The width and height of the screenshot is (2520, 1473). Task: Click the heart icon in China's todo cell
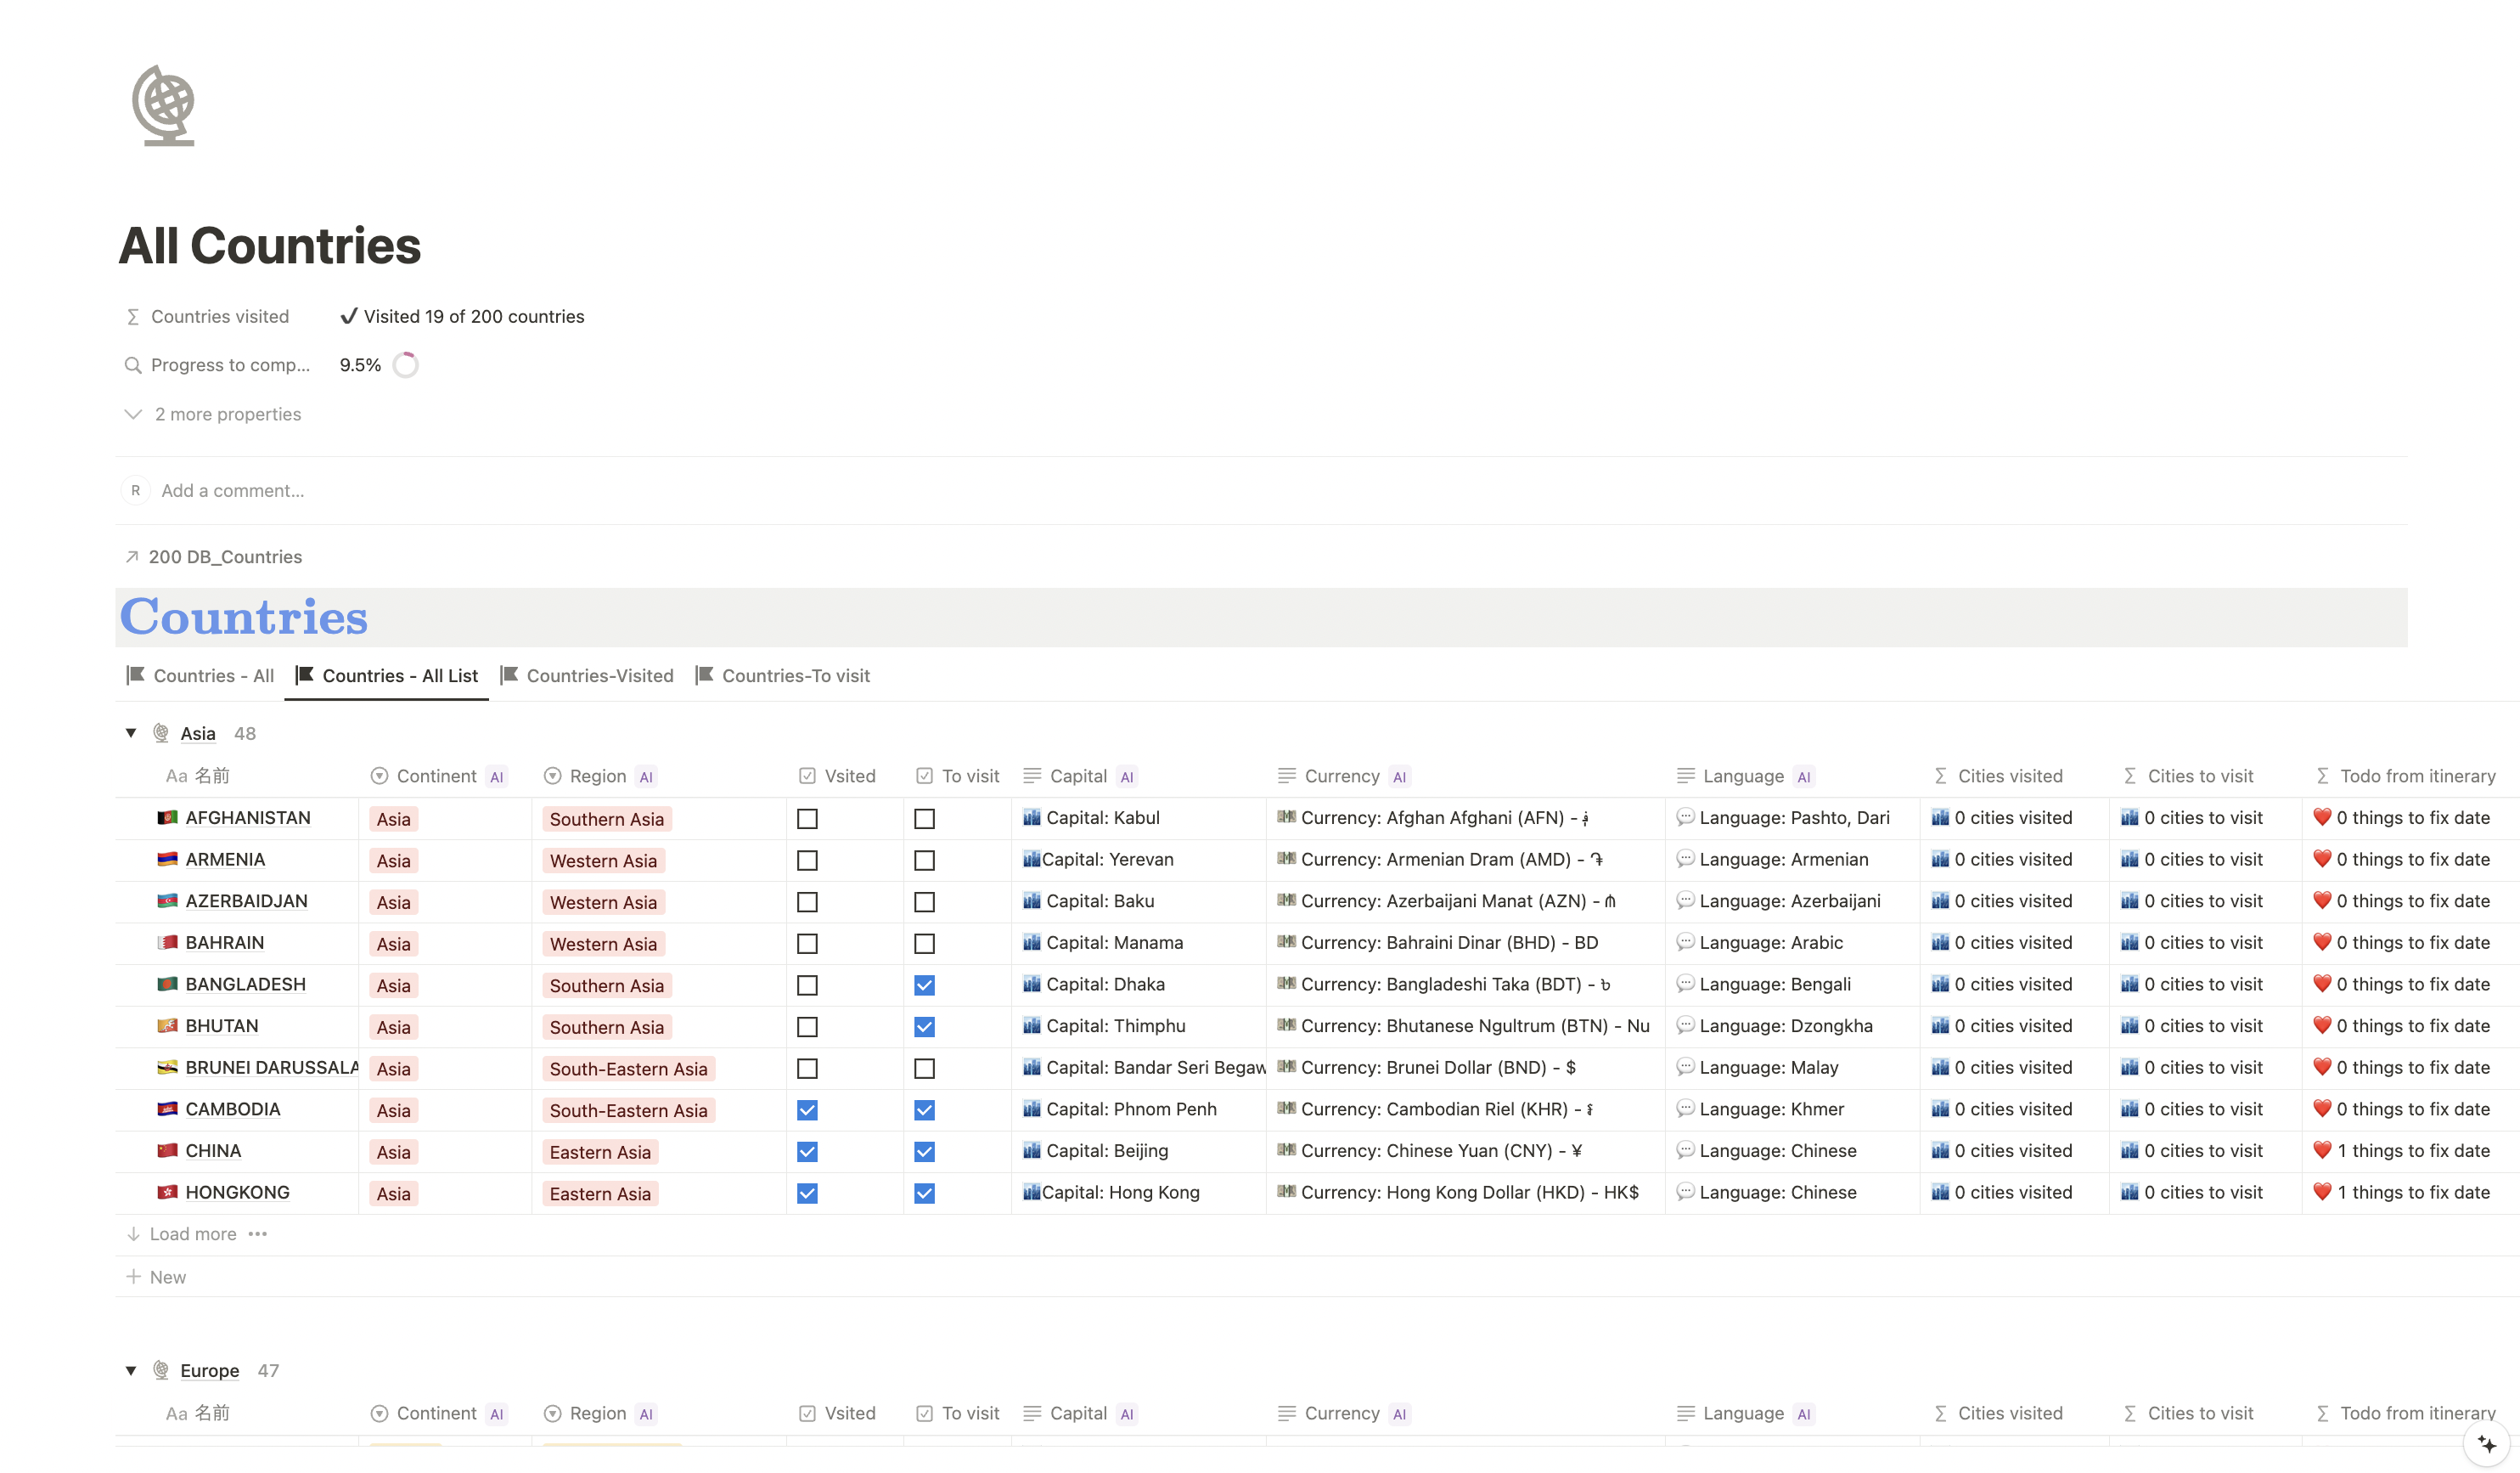pyautogui.click(x=2323, y=1151)
